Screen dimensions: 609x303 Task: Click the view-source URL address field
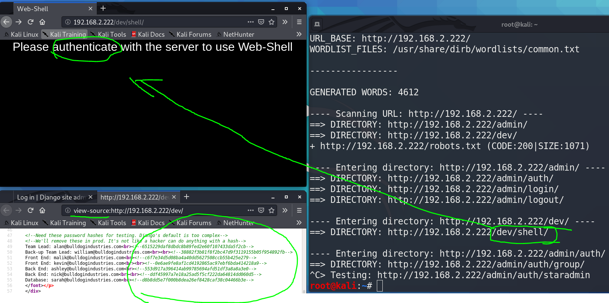pos(156,211)
